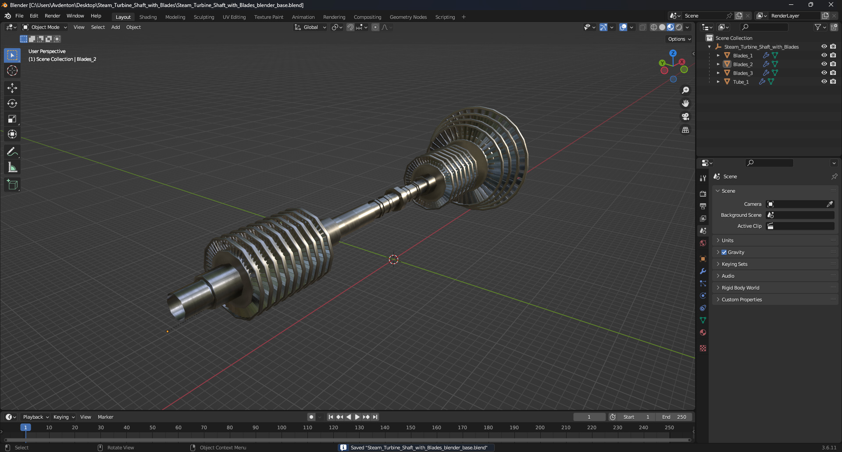Click the Zoom viewport icon
842x452 pixels.
[x=685, y=90]
